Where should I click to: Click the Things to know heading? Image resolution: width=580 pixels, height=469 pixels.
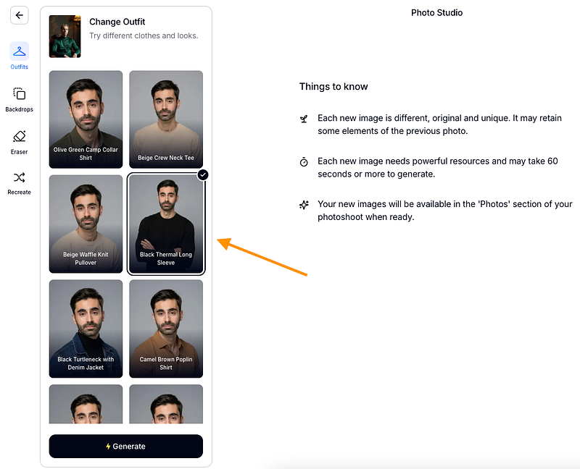[x=333, y=86]
